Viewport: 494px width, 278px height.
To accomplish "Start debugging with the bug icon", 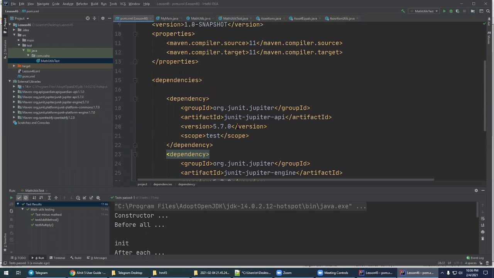I will 451,11.
